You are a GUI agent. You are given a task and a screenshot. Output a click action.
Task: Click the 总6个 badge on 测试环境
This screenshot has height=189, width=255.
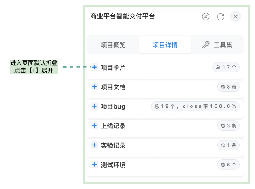(x=228, y=165)
